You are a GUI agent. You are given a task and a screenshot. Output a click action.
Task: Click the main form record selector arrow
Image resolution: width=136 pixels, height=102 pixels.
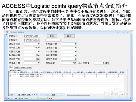click(7, 35)
